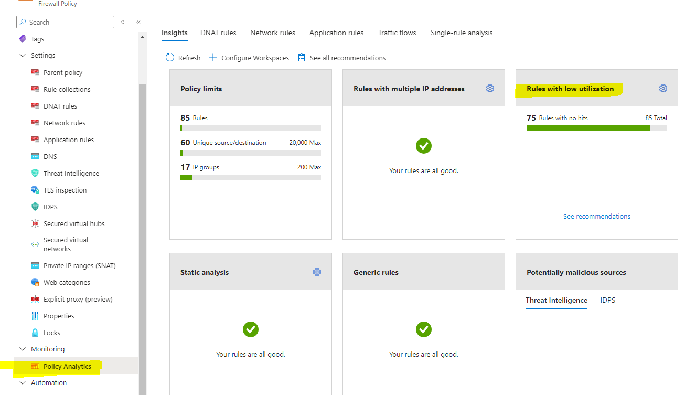The image size is (696, 395).
Task: Switch to the DNAT rules tab
Action: pyautogui.click(x=218, y=33)
